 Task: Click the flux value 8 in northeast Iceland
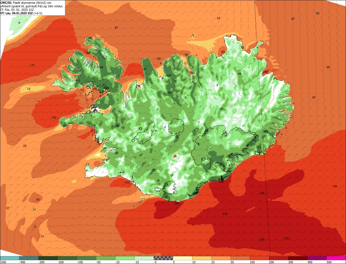point(217,85)
